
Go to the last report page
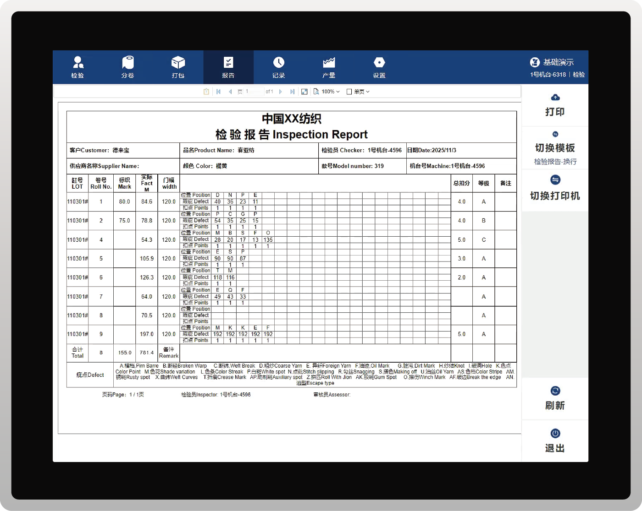point(293,92)
